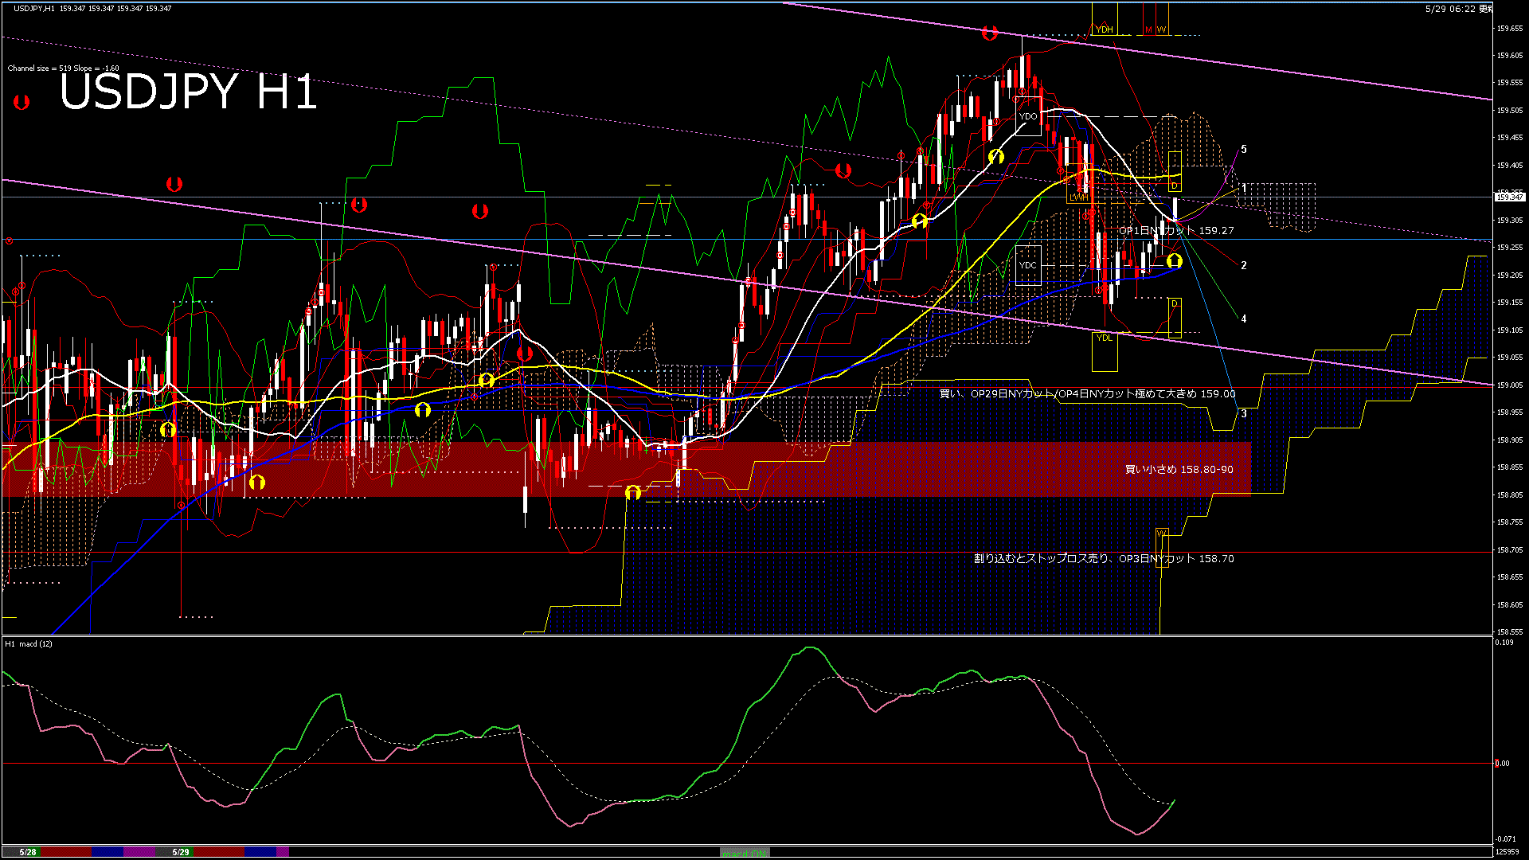
Task: Click the ストップロス売り 158.70 annotation text
Action: coord(1104,559)
